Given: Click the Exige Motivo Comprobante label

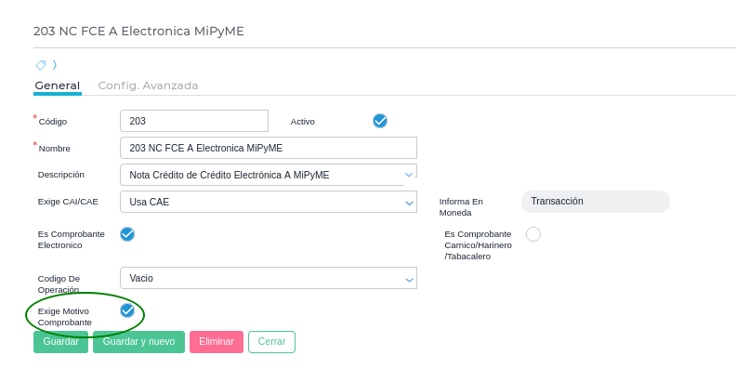Looking at the screenshot, I should pos(65,316).
